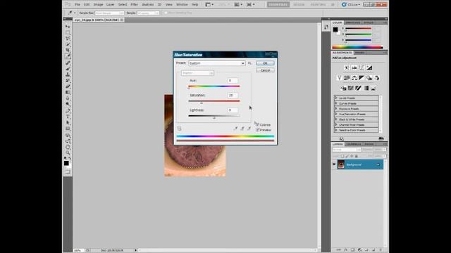Viewport: 451px width, 253px height.
Task: Click the foreground color swatch in the toolbox
Action: tap(66, 163)
